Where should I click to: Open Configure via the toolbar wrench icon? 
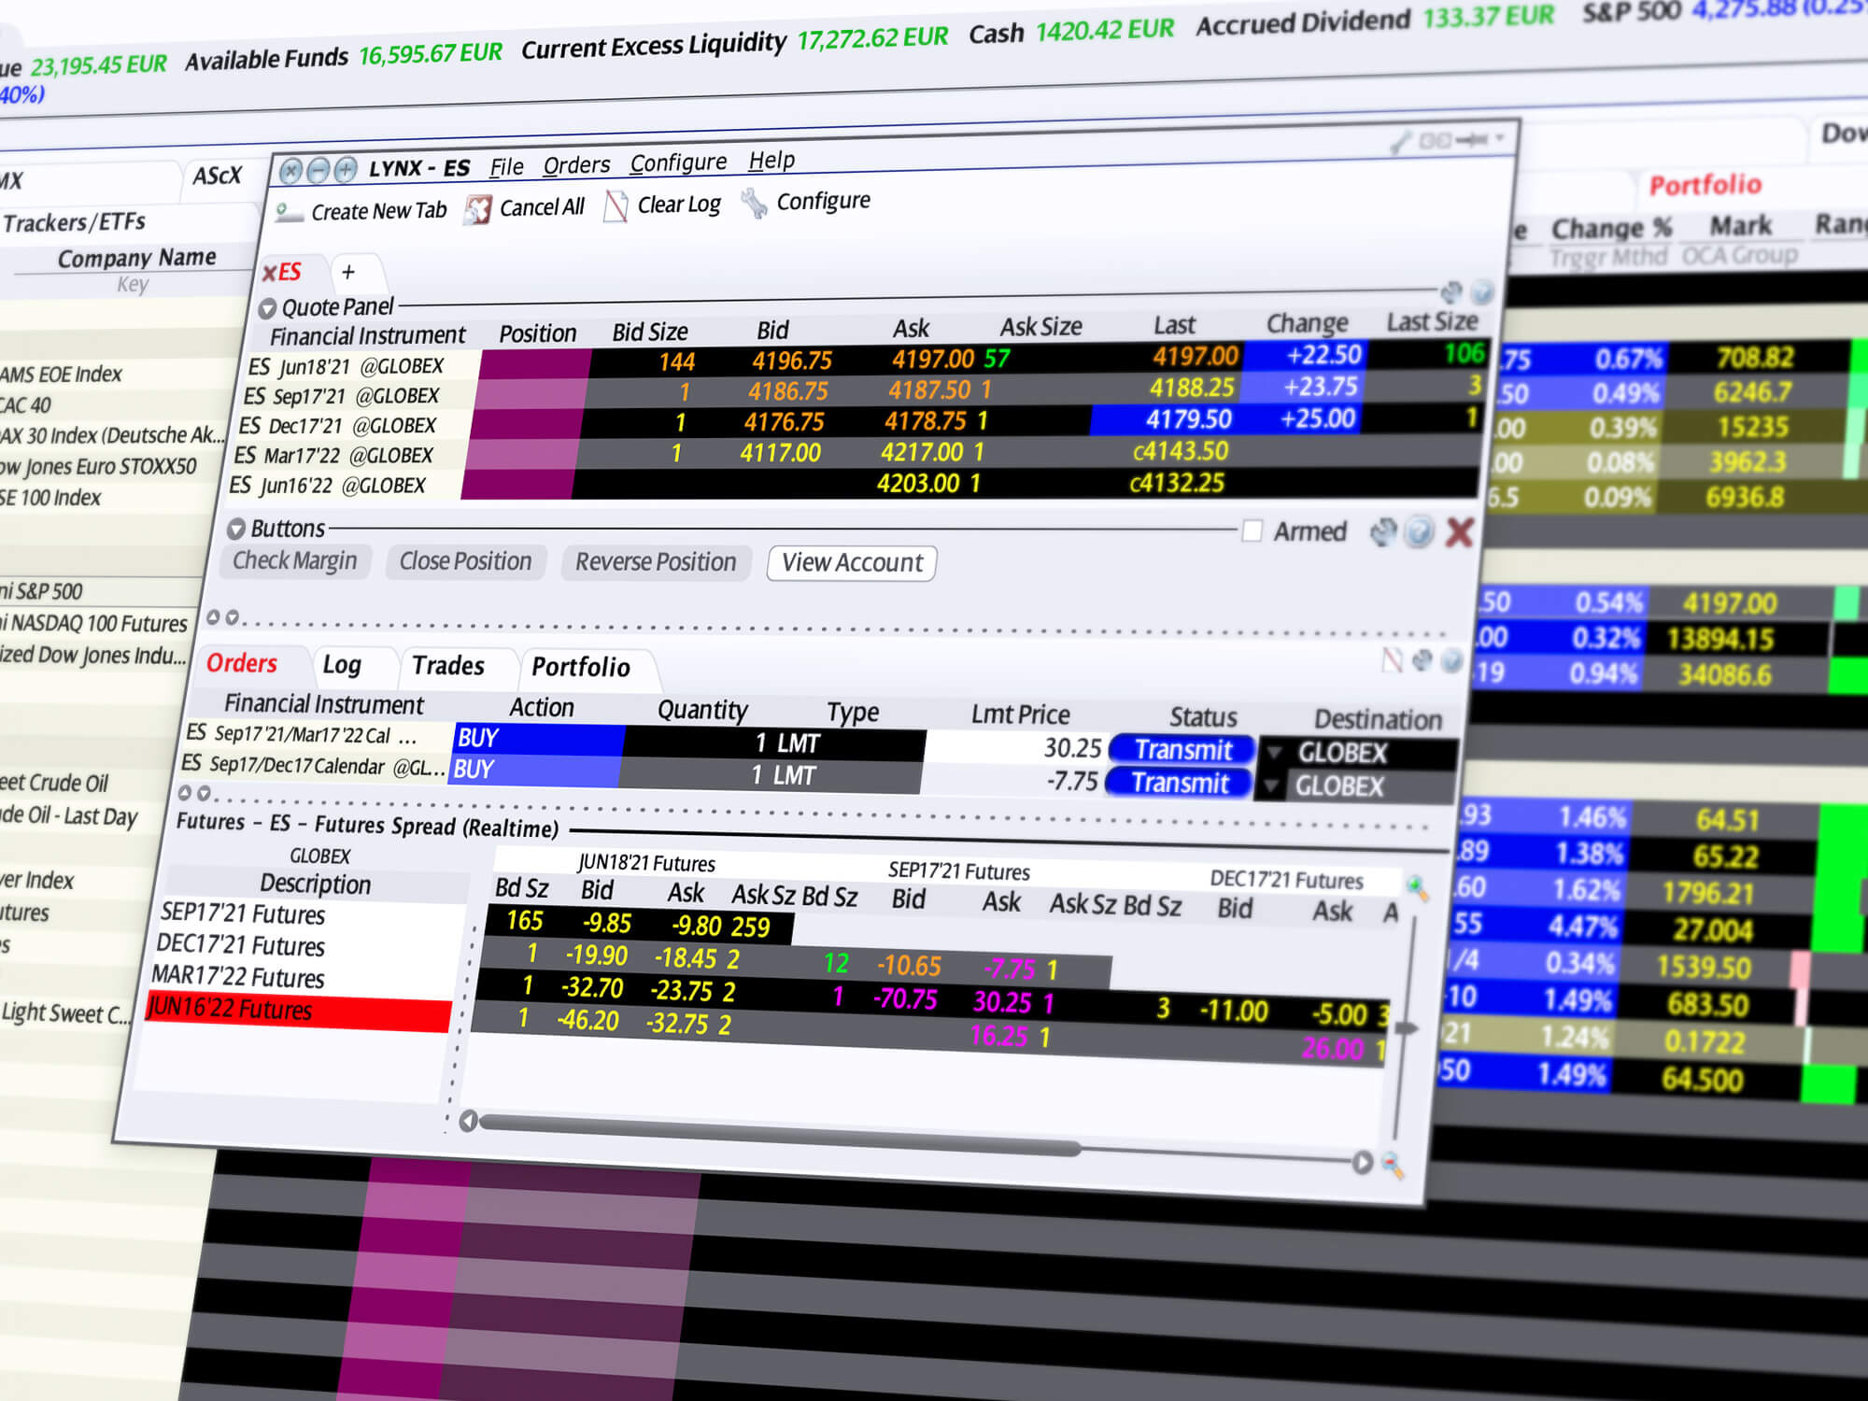(754, 203)
